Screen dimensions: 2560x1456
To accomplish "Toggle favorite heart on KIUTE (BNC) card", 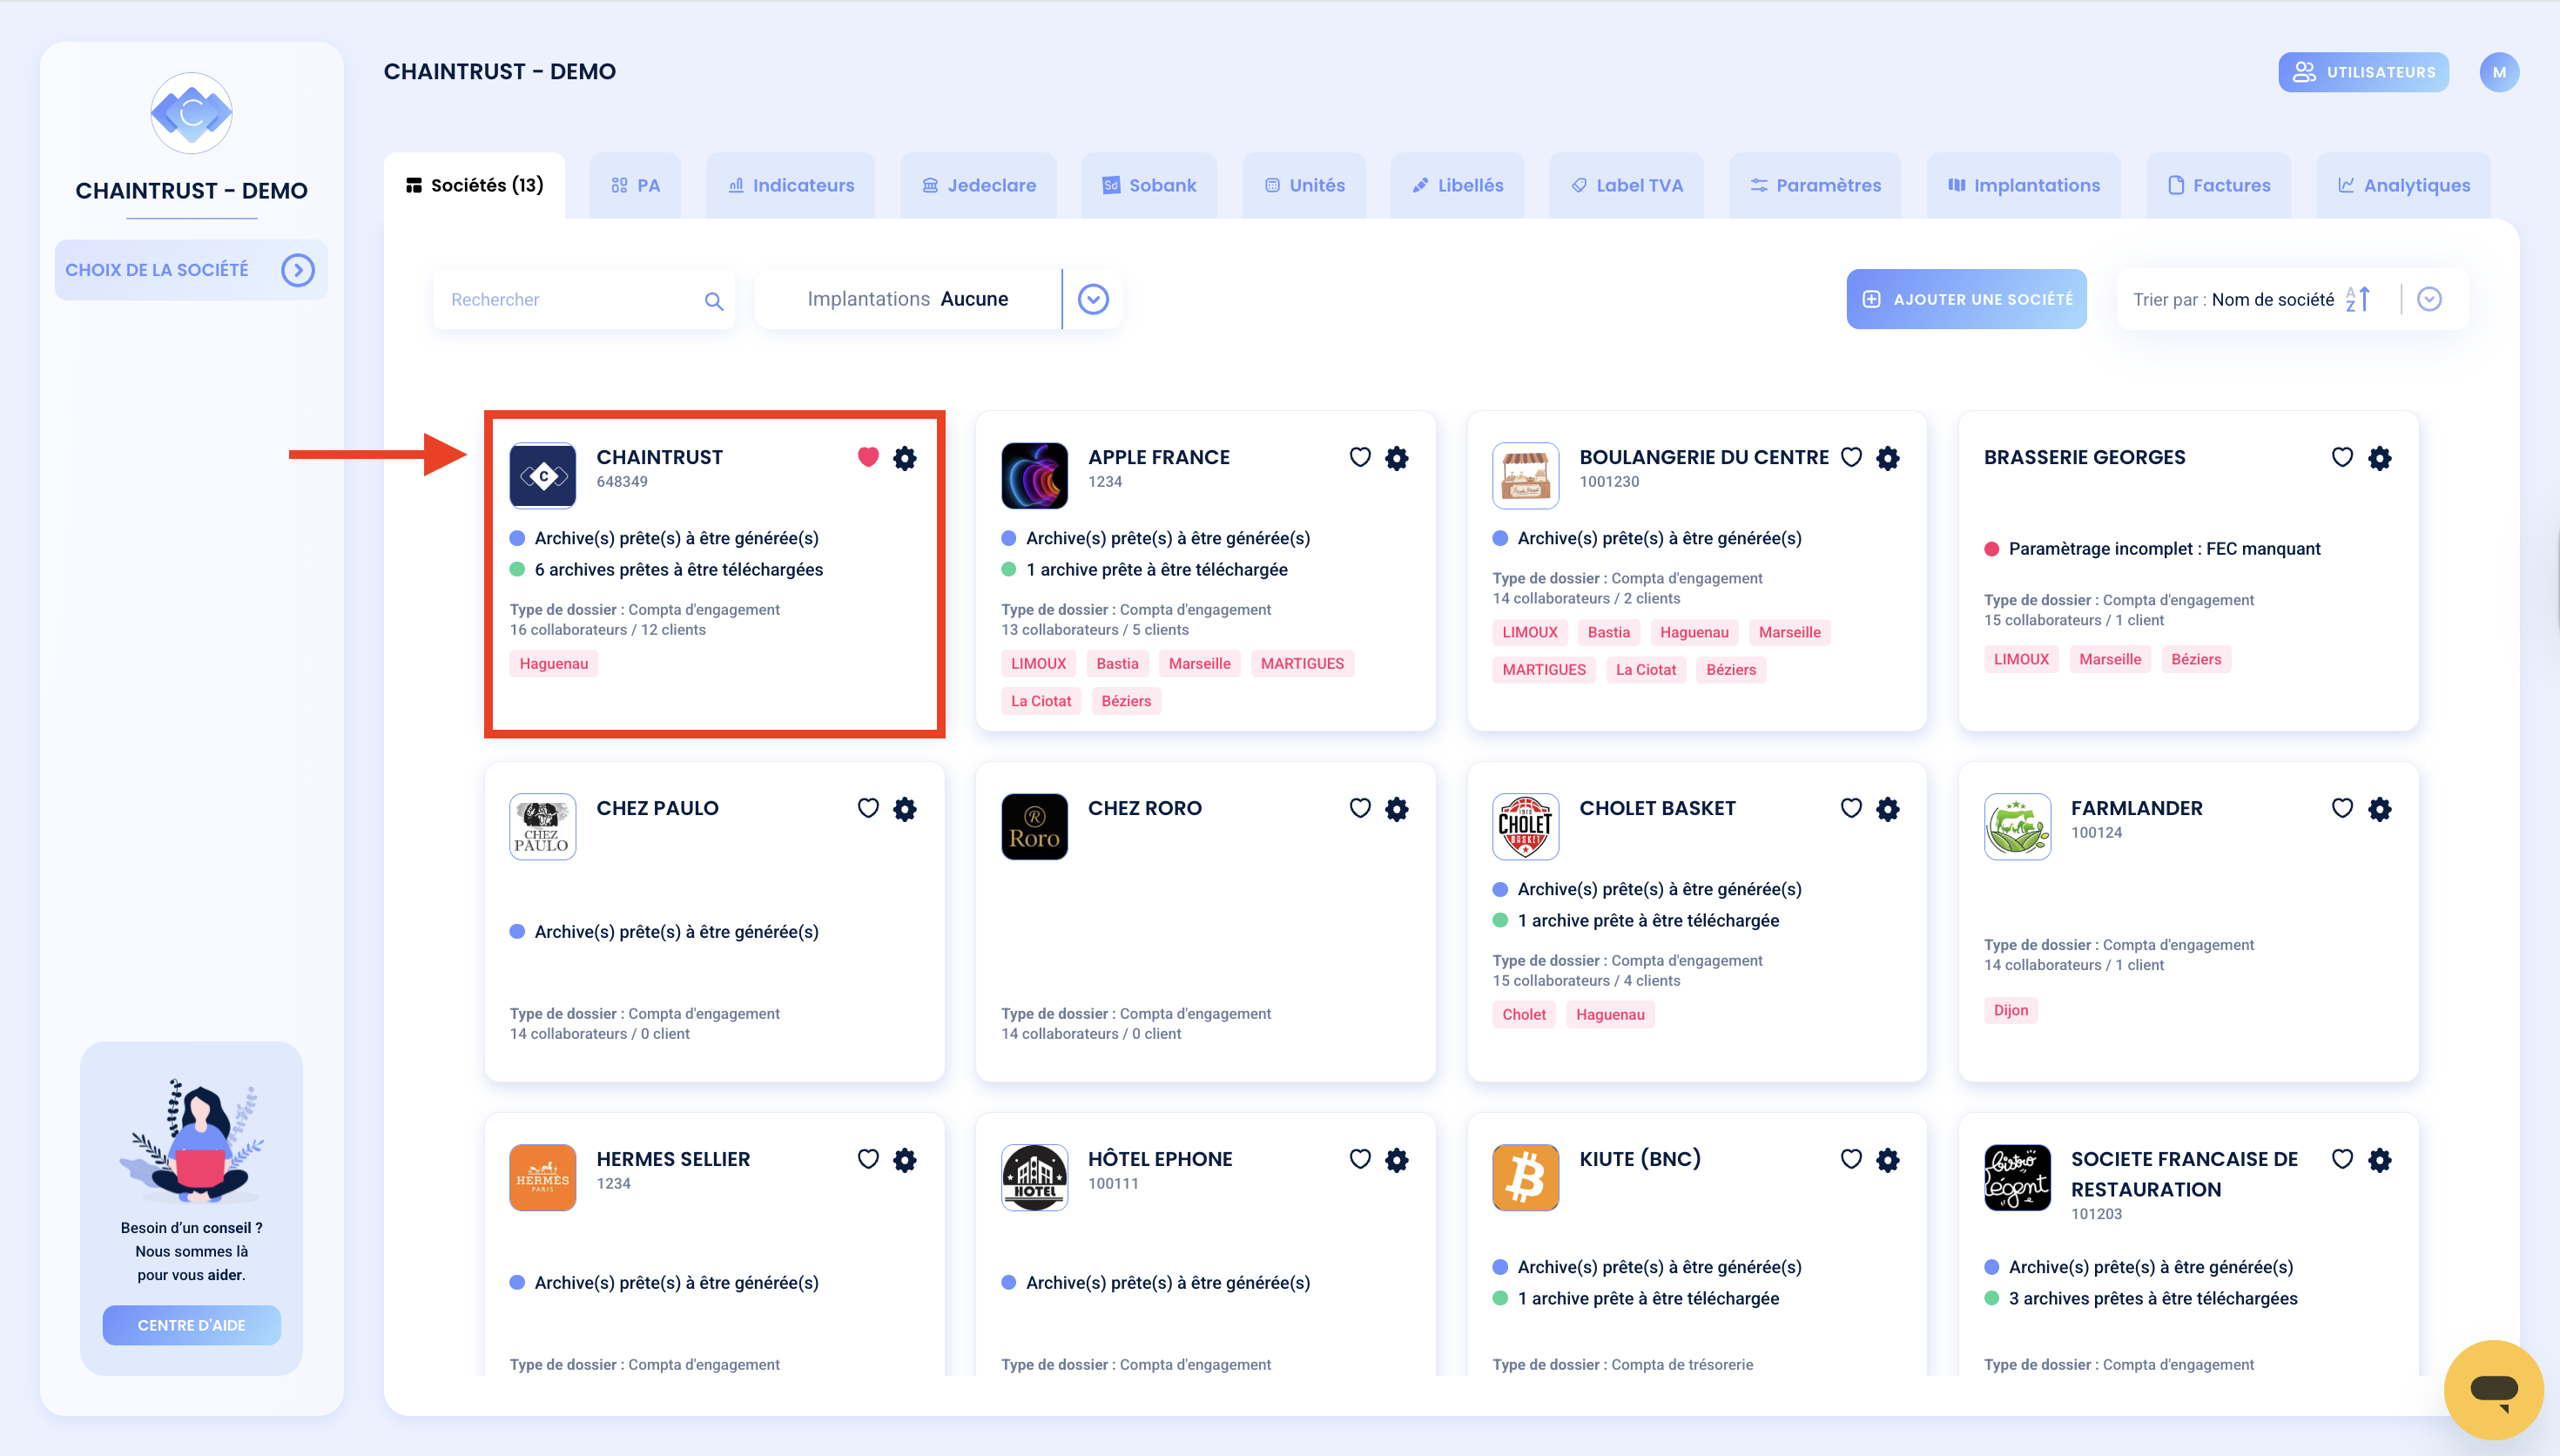I will click(1851, 1159).
